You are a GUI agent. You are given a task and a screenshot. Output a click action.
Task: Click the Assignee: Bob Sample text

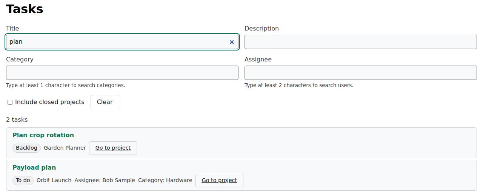pyautogui.click(x=105, y=180)
